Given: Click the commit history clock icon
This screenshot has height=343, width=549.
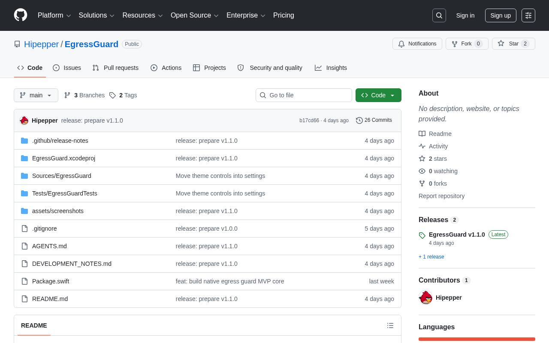Looking at the screenshot, I should tap(359, 120).
